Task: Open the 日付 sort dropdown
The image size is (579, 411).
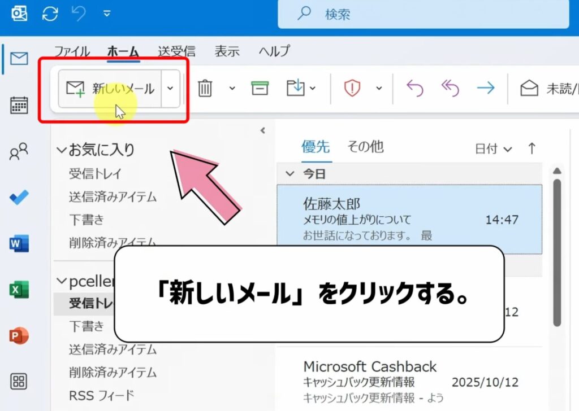Action: coord(491,148)
